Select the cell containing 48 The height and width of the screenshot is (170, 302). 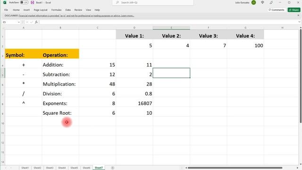pos(98,83)
